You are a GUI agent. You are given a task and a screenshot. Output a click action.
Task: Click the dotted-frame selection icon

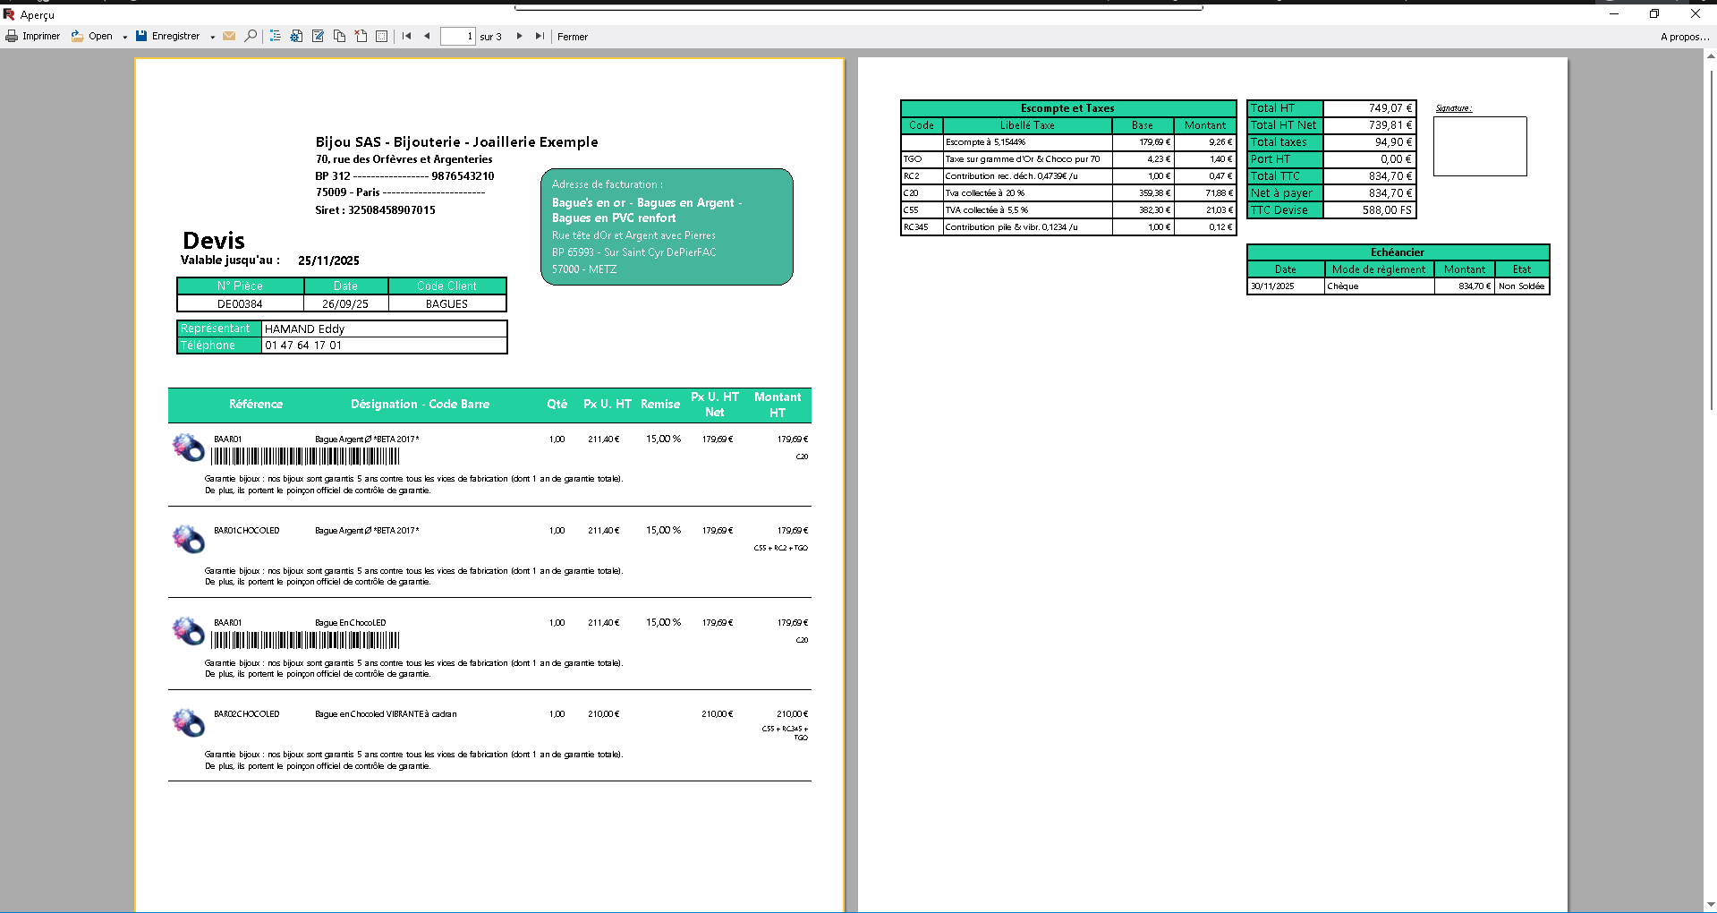coord(382,37)
